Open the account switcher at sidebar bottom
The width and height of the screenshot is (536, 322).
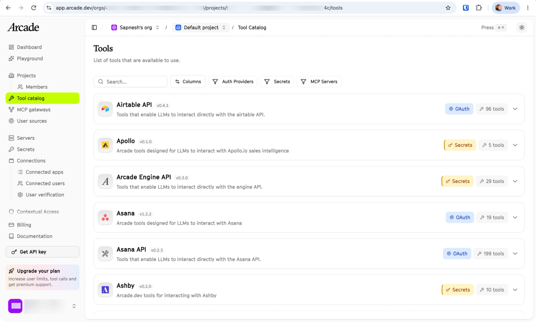42,306
